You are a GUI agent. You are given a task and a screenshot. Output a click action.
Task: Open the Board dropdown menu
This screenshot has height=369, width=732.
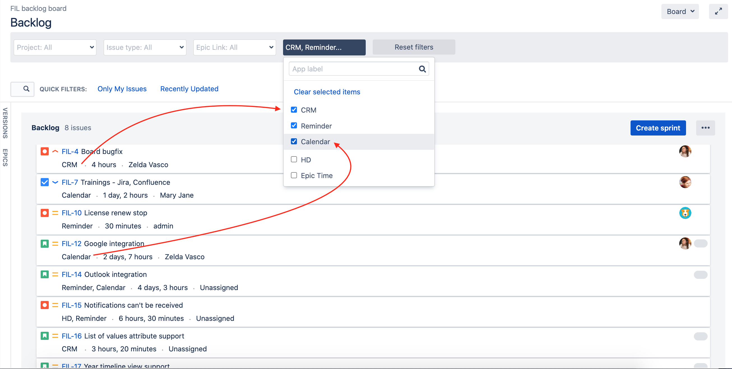(680, 11)
